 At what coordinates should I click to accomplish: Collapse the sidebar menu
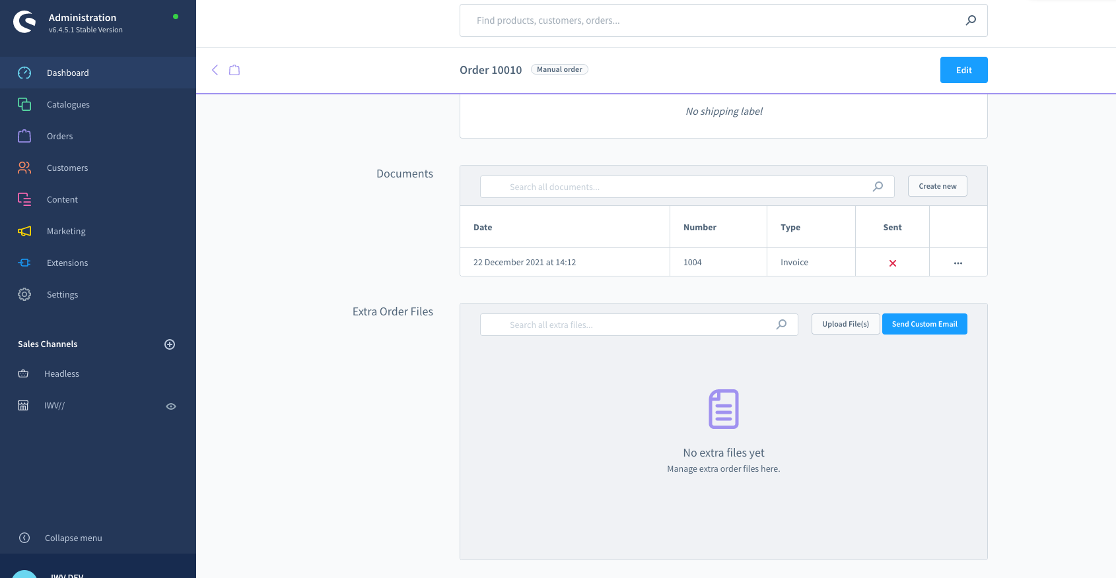click(73, 538)
